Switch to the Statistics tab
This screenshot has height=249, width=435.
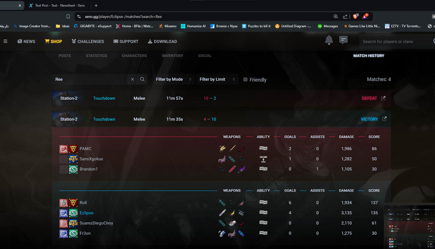[96, 56]
